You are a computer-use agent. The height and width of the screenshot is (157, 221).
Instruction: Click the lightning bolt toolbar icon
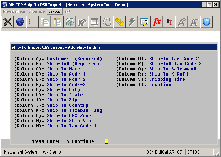[132, 22]
